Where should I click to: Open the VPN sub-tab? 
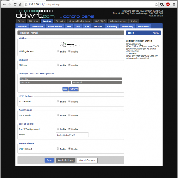69,26
